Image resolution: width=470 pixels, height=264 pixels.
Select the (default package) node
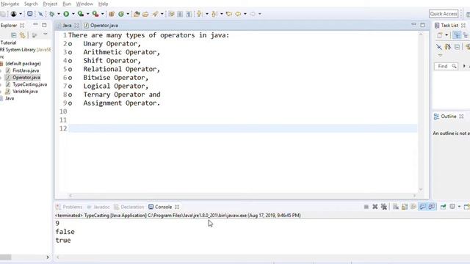coord(23,64)
